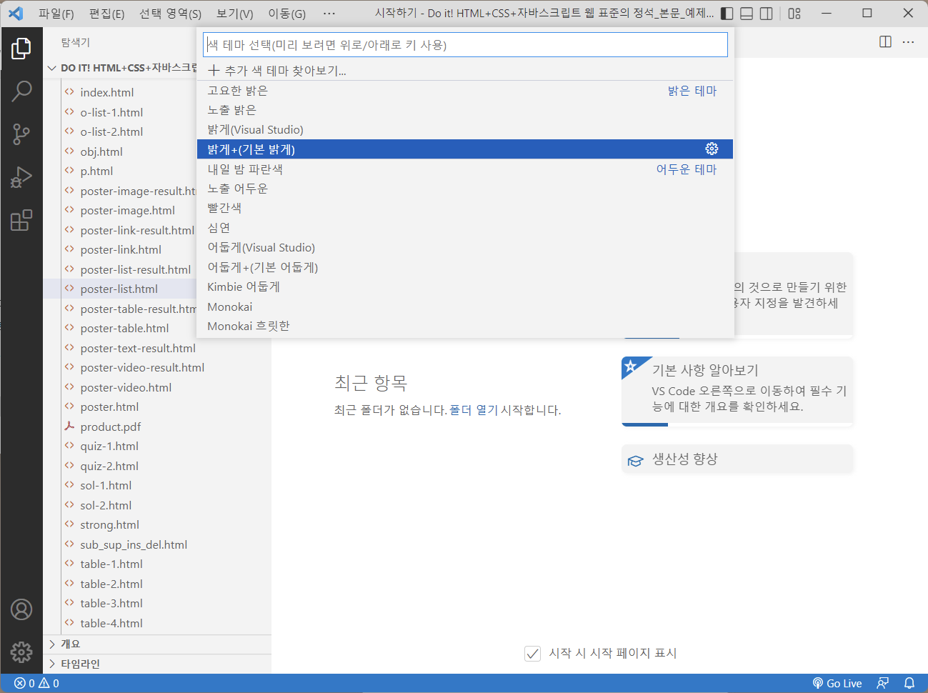Screen dimensions: 928x693
Task: Toggle 시작 시 시작 페이지 표시 checkbox
Action: [532, 653]
